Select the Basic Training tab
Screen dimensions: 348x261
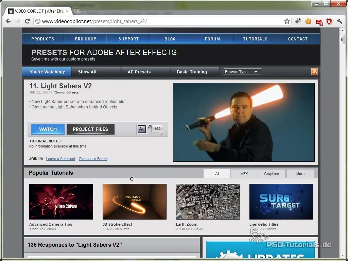(x=195, y=72)
